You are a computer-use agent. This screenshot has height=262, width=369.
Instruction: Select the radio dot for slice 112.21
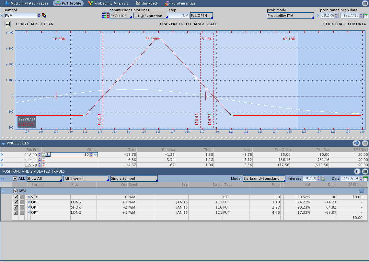pos(2,160)
